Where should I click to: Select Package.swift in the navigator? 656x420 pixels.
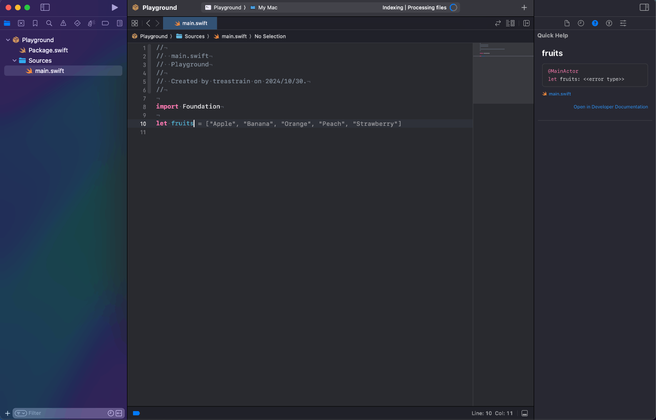click(48, 50)
